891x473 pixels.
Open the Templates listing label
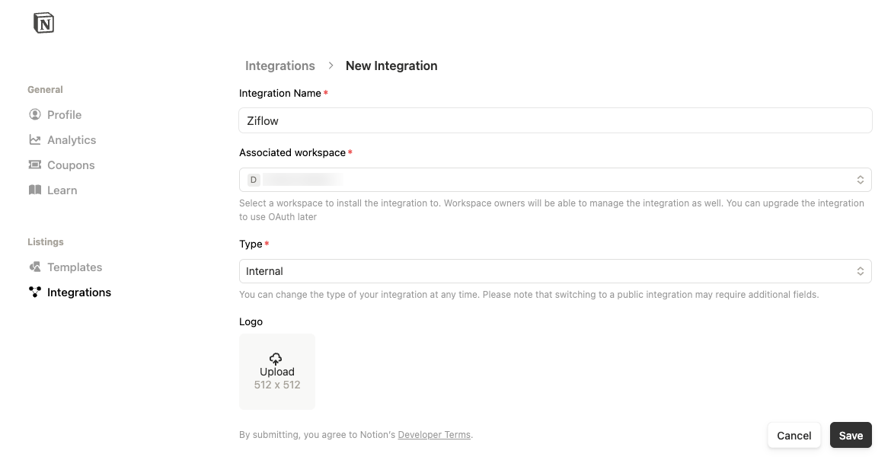(75, 267)
